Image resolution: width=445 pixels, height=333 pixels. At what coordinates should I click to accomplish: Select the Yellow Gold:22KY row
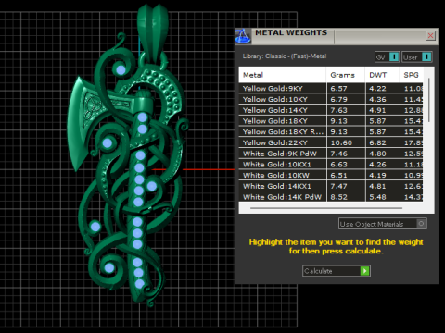click(x=331, y=142)
